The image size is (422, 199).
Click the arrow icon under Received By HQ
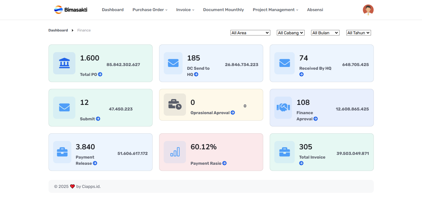coord(301,74)
